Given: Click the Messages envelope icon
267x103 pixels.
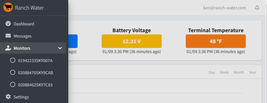Looking at the screenshot, I should click(8, 36).
